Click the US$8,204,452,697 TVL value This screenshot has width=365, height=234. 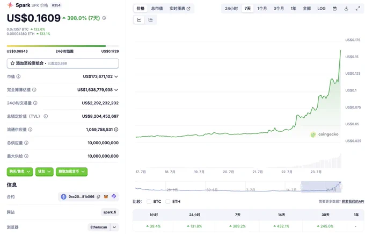[x=100, y=116]
